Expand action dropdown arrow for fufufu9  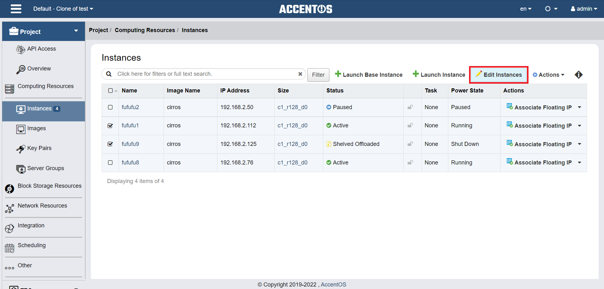[579, 144]
